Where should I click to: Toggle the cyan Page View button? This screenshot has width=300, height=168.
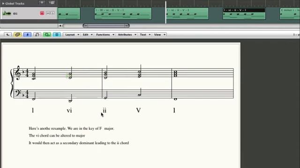57,35
